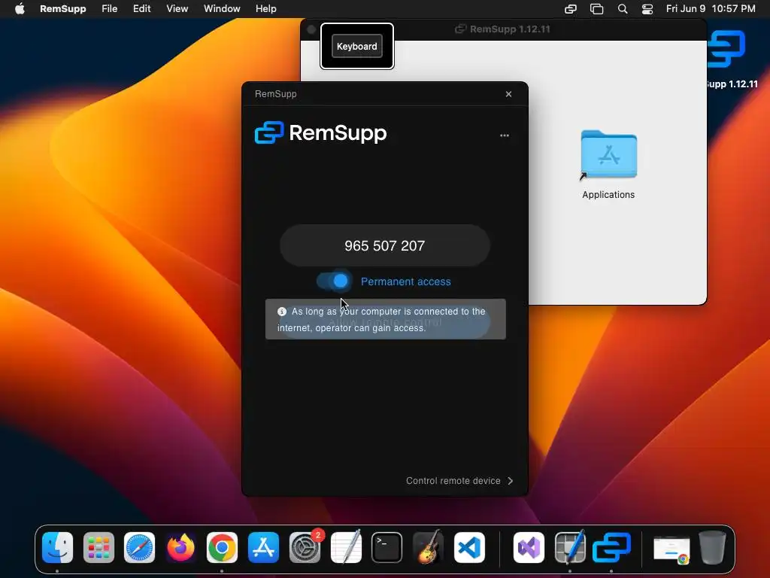Image resolution: width=770 pixels, height=578 pixels.
Task: Open Terminal from the Dock
Action: coord(387,548)
